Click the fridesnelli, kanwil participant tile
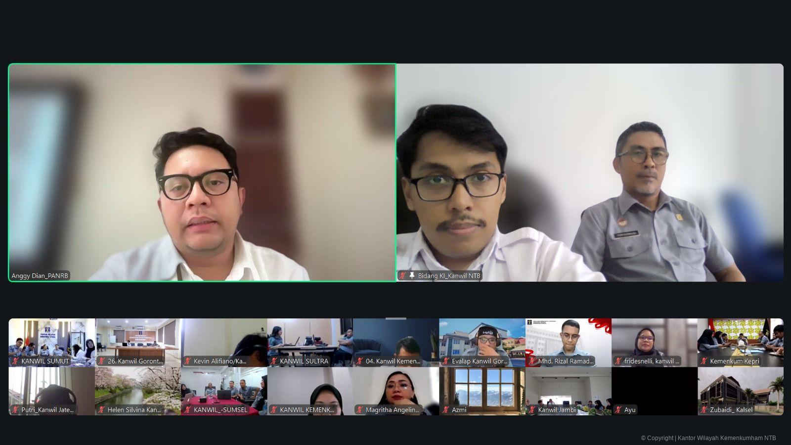 click(654, 342)
